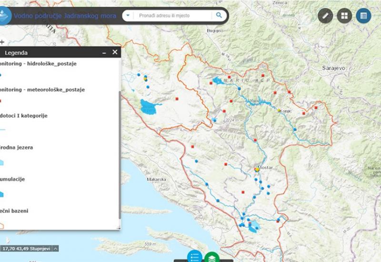Click the Makarska label on map
Viewport: 381px width, 262px height.
156,180
